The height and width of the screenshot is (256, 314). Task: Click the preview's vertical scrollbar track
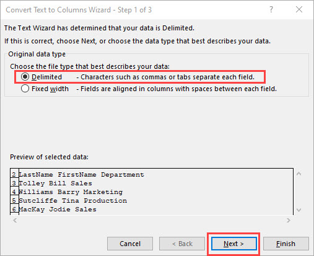(299, 192)
